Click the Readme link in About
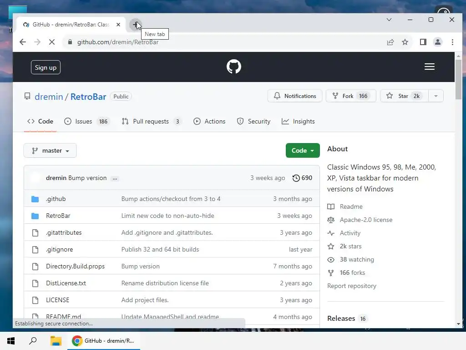This screenshot has height=350, width=466. pyautogui.click(x=345, y=206)
